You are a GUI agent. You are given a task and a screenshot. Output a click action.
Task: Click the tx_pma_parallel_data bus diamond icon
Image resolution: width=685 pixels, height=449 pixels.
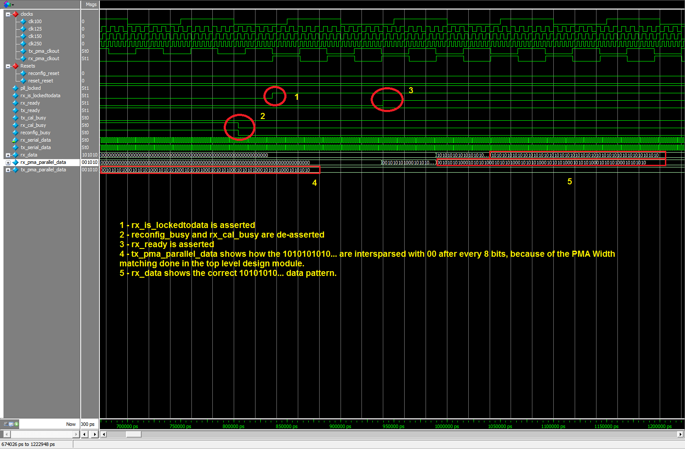16,170
